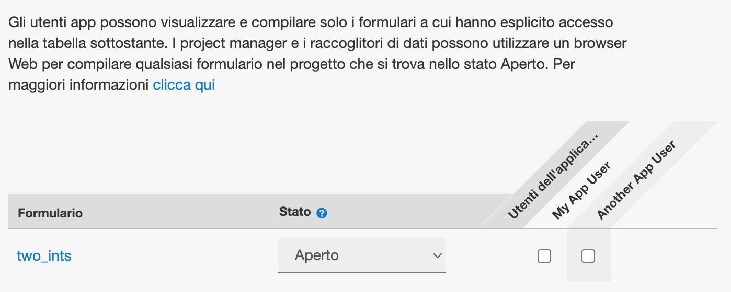Click the Stato column header label
The width and height of the screenshot is (731, 292).
pos(295,212)
